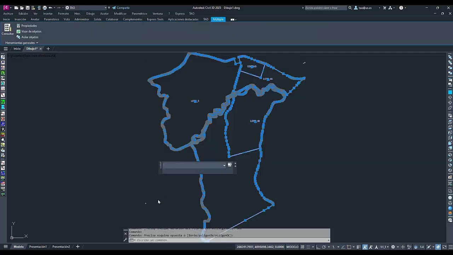The height and width of the screenshot is (255, 453).
Task: Click the Consultar icon in ribbon
Action: (x=7, y=29)
